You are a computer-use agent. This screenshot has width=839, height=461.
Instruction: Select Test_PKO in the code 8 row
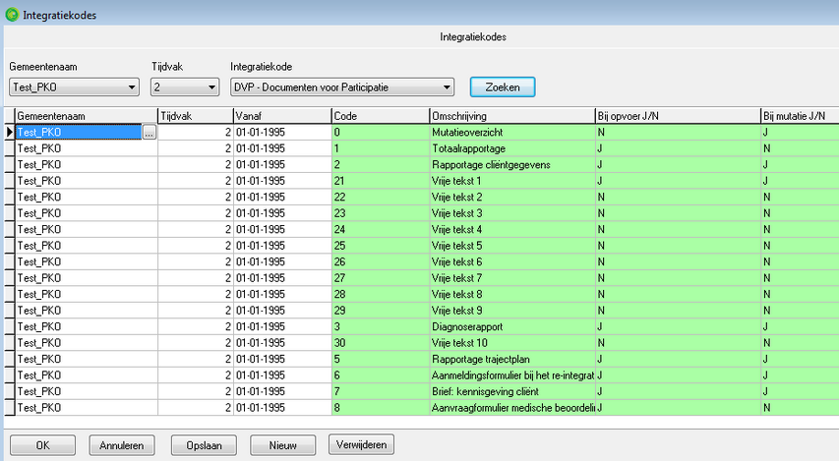tap(87, 408)
